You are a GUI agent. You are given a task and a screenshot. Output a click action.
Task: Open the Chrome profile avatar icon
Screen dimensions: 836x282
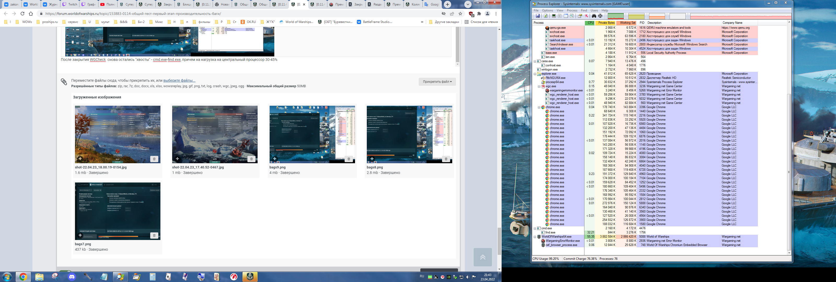(487, 14)
